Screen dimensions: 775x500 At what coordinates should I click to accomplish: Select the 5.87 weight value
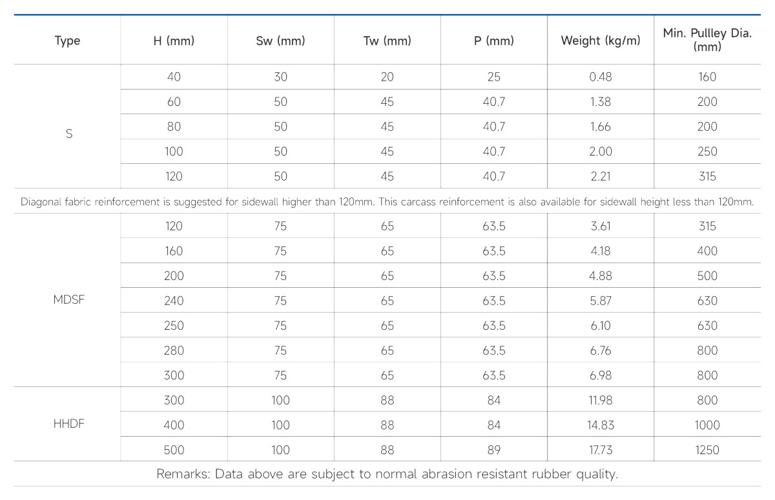coord(601,301)
